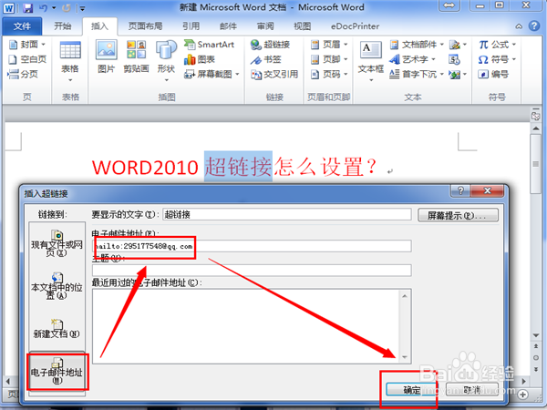Click the Redo icon in quick access toolbar
Screen dimensions: 547x410
(x=67, y=7)
